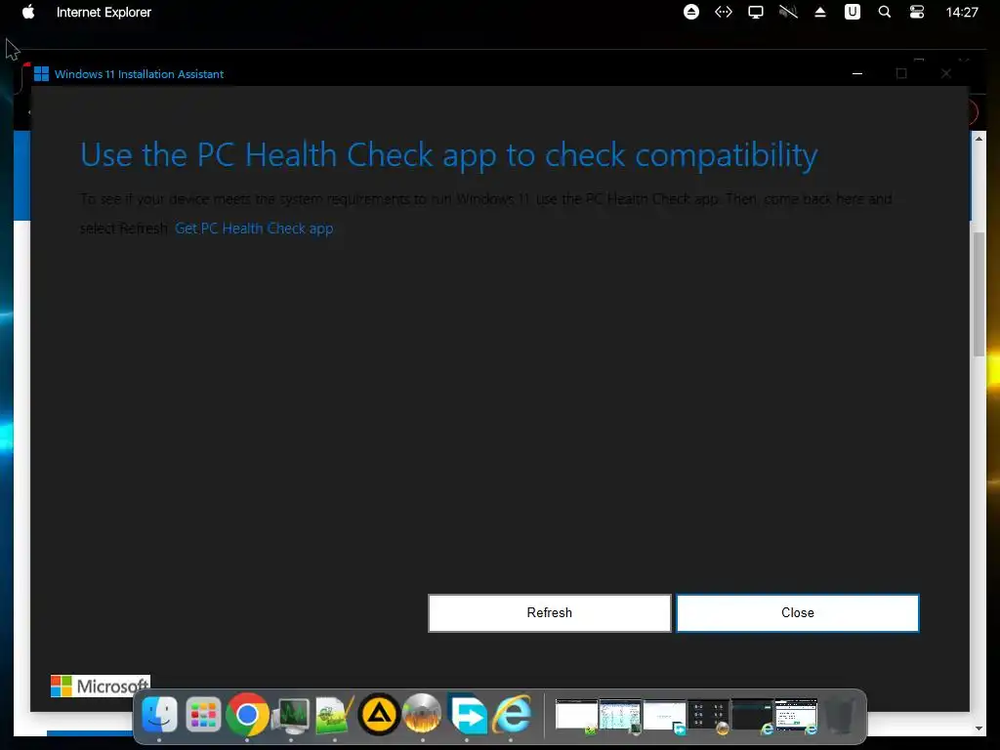This screenshot has height=750, width=1000.
Task: Click the scrollbar down arrow of background window
Action: (x=979, y=729)
